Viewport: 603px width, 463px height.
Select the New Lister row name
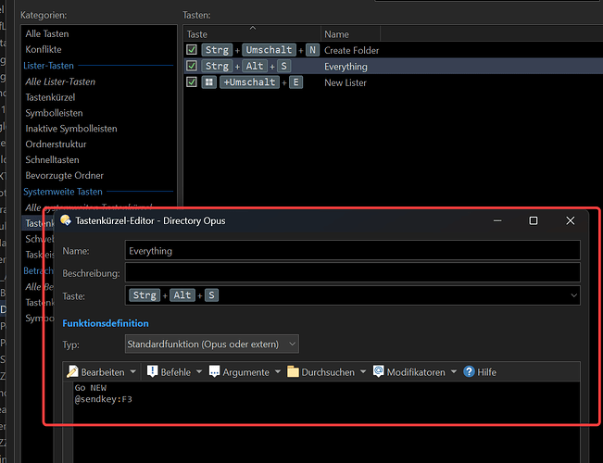pos(345,82)
